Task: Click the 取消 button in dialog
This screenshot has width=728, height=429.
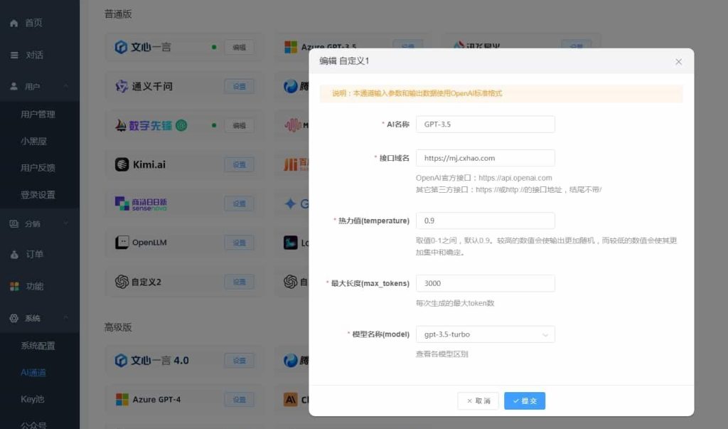Action: (x=478, y=401)
